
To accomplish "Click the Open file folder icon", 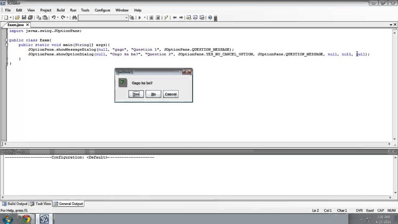I will [x=17, y=18].
